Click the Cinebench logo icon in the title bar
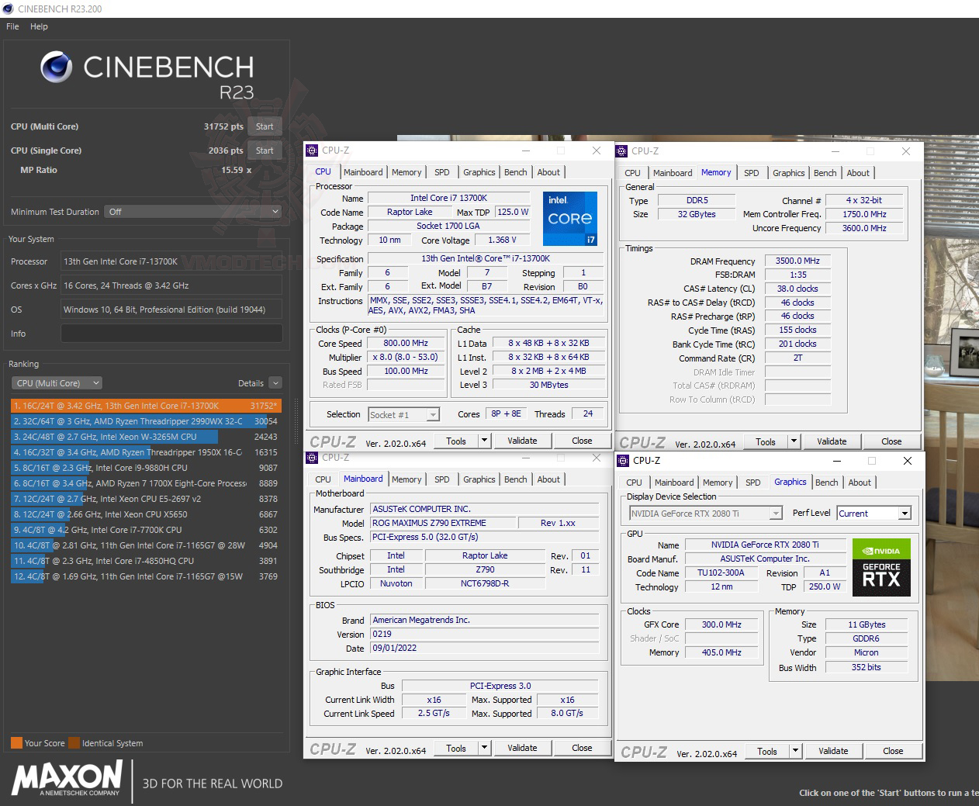979x806 pixels. coord(8,9)
